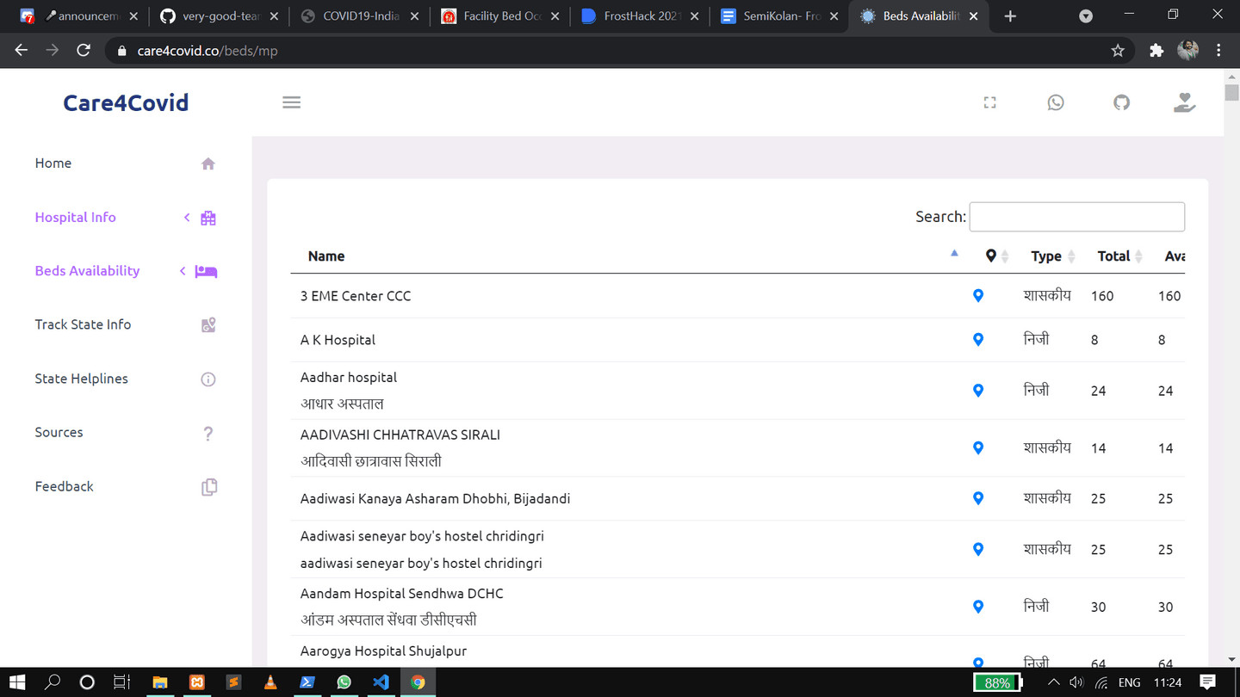Viewport: 1240px width, 697px height.
Task: Open the WhatsApp icon in header
Action: pos(1056,102)
